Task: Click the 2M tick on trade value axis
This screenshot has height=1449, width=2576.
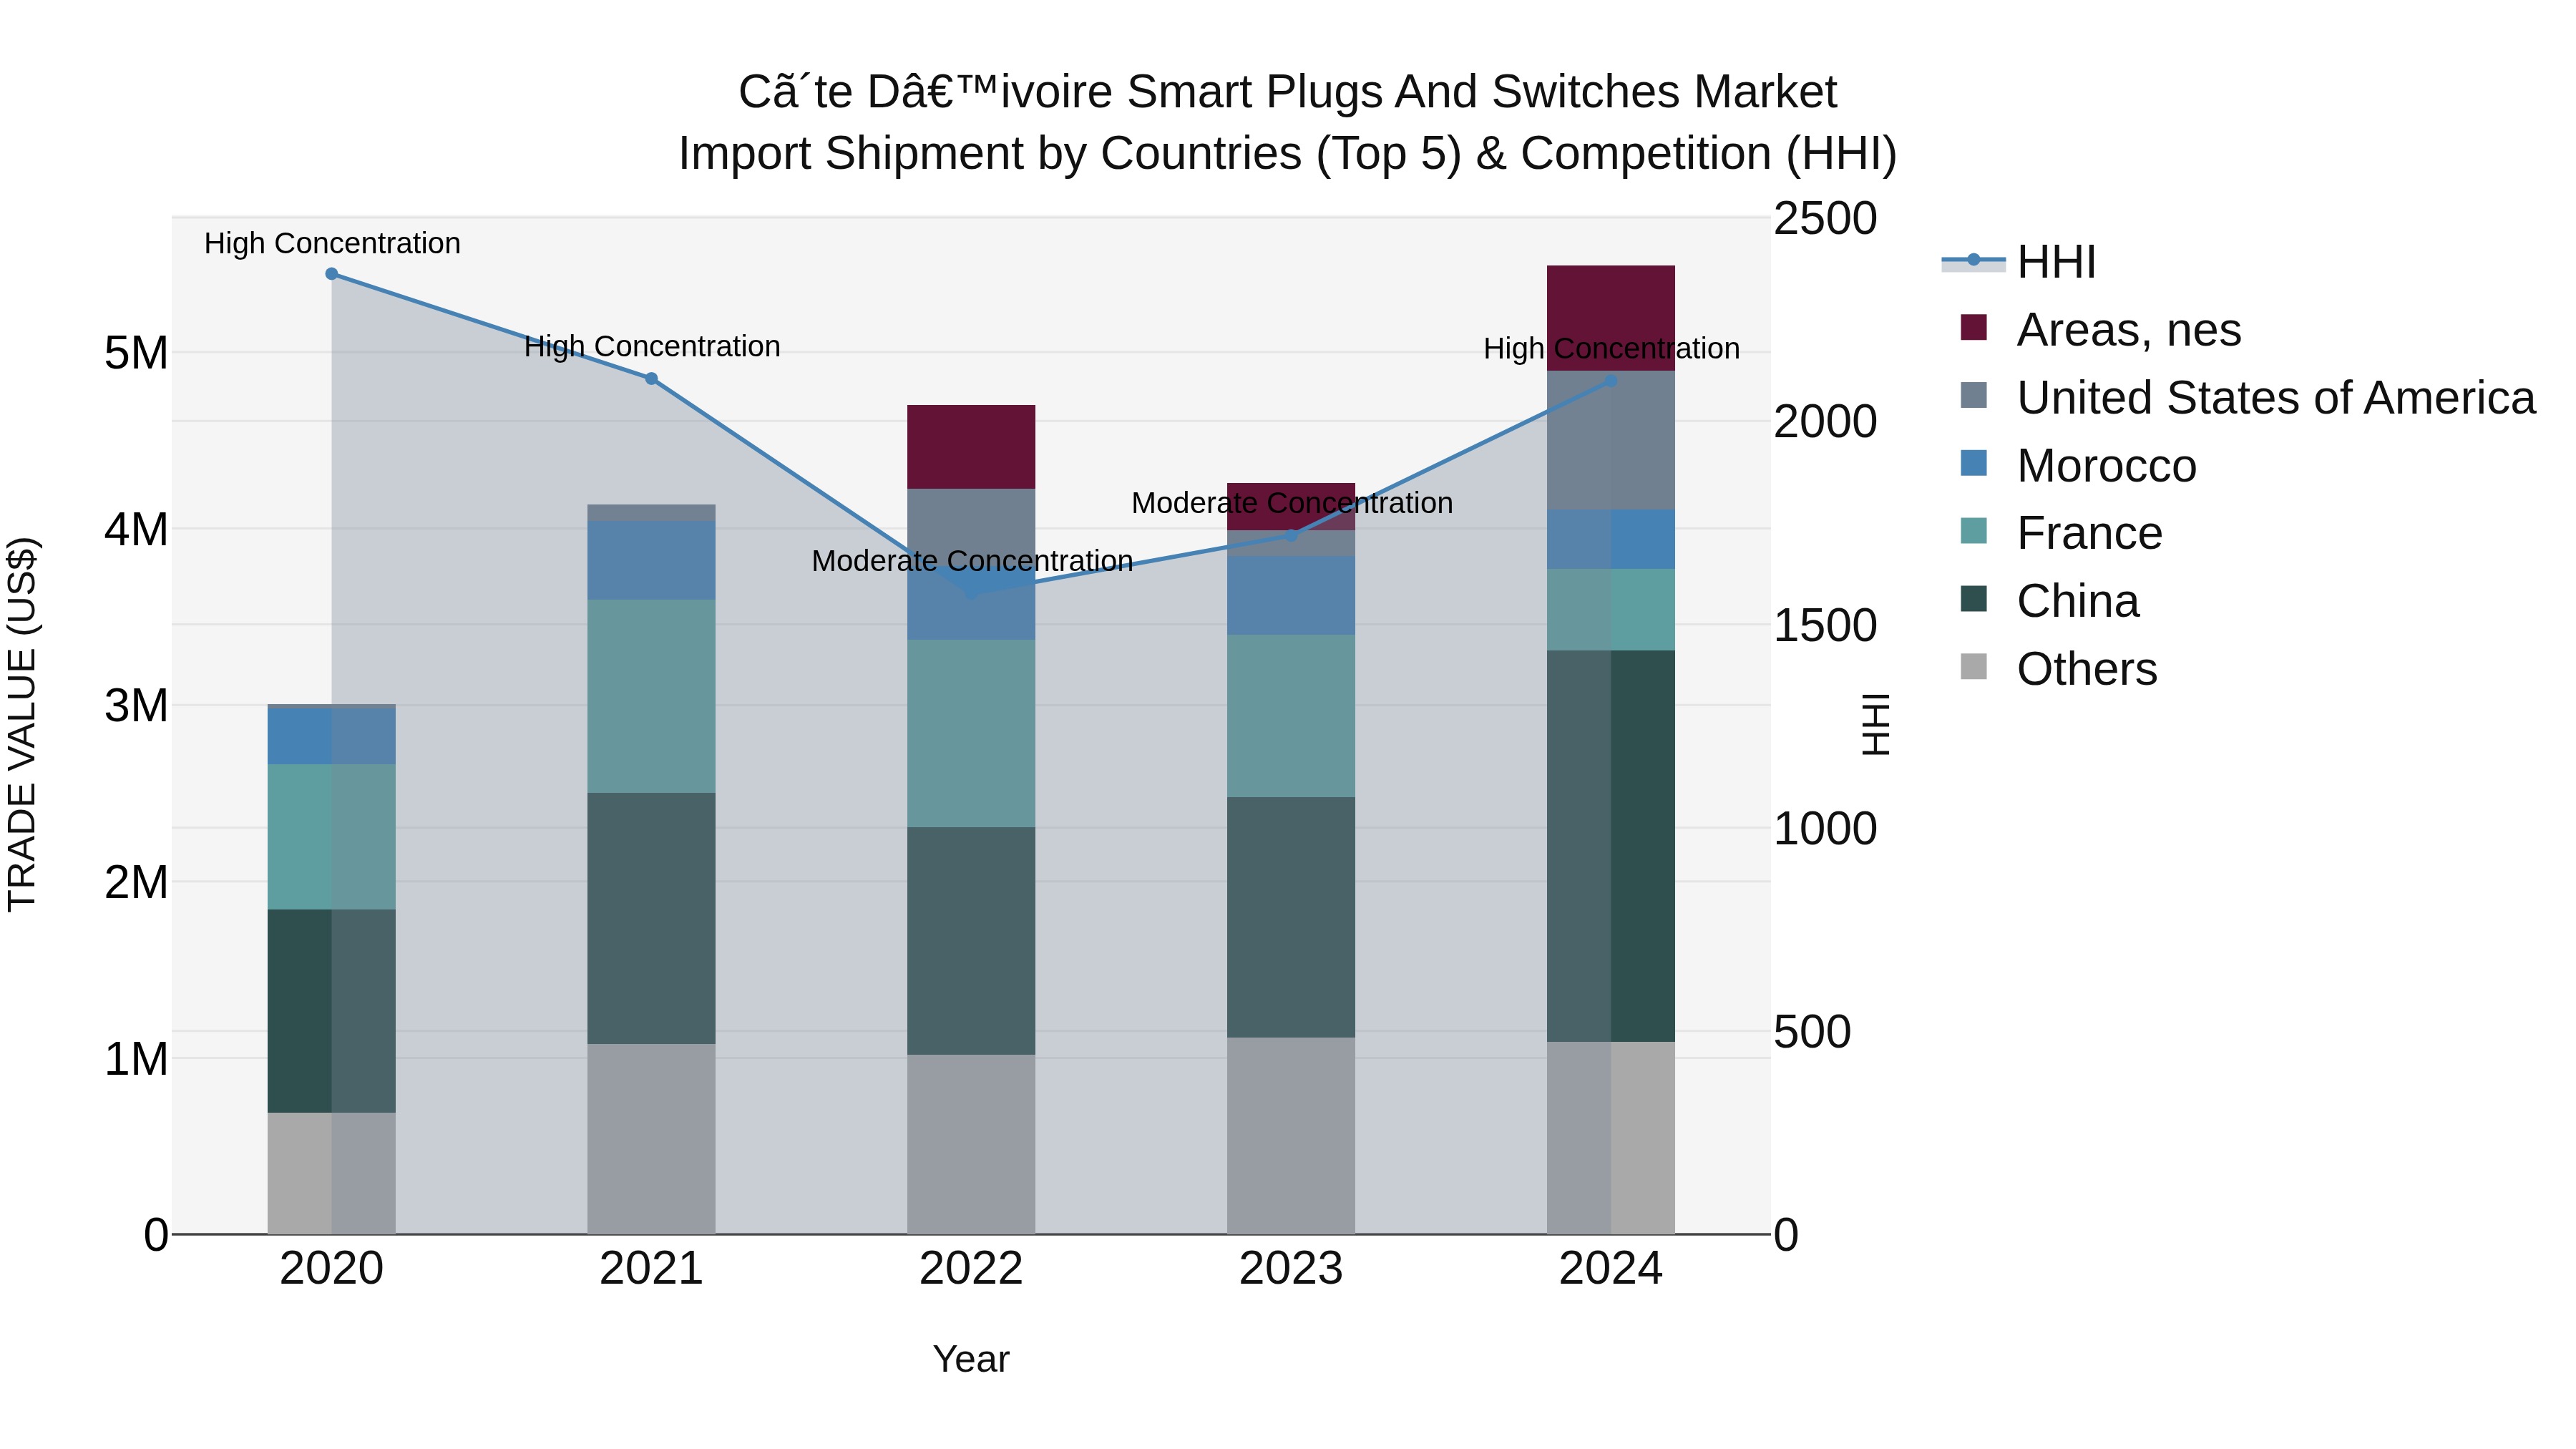Action: click(136, 882)
